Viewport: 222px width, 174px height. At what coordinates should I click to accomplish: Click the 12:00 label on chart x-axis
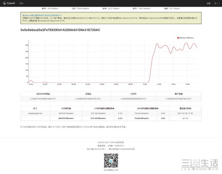159,84
